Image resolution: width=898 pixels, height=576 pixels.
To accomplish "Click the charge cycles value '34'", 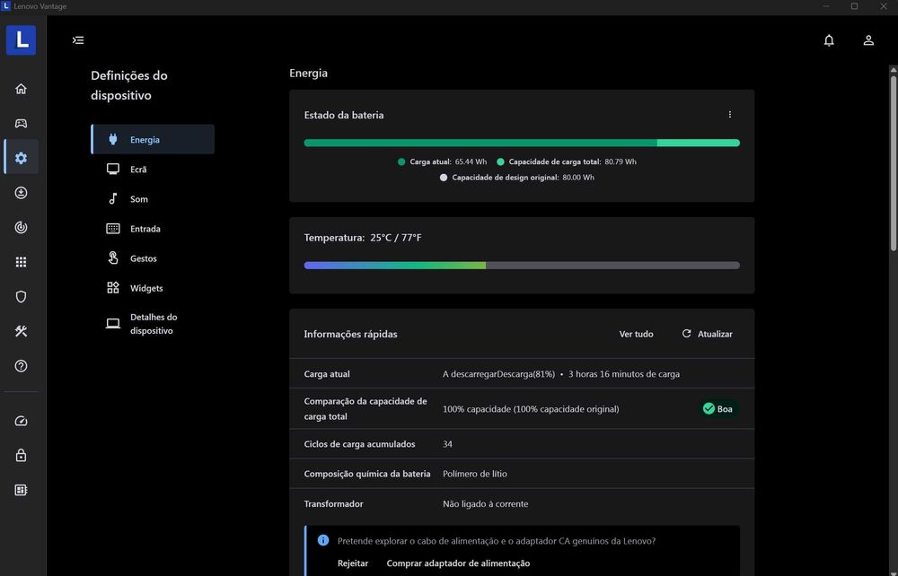I will (x=447, y=444).
